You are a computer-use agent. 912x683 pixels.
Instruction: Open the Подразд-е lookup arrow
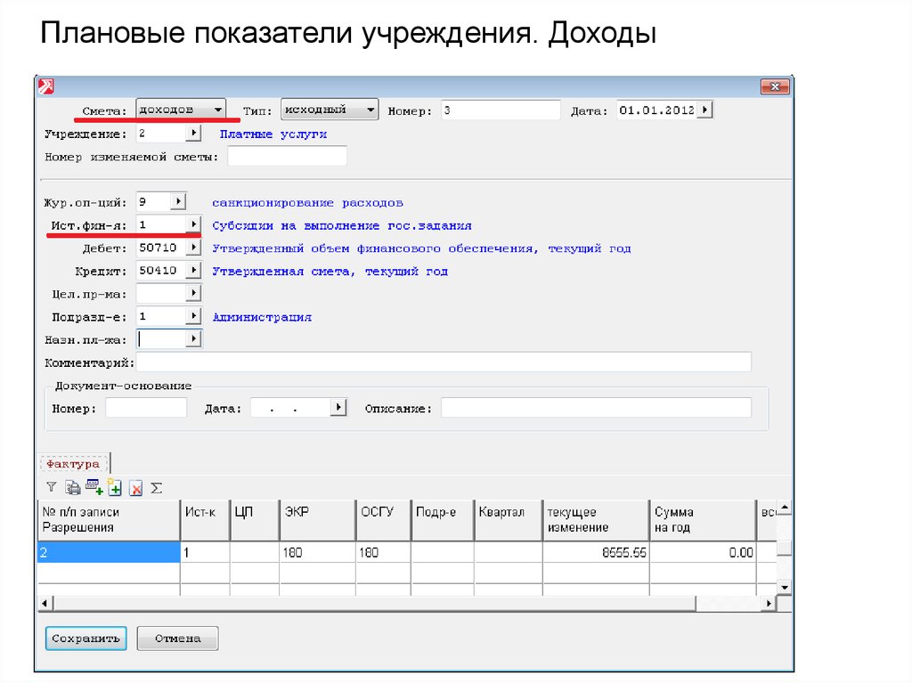click(x=192, y=316)
